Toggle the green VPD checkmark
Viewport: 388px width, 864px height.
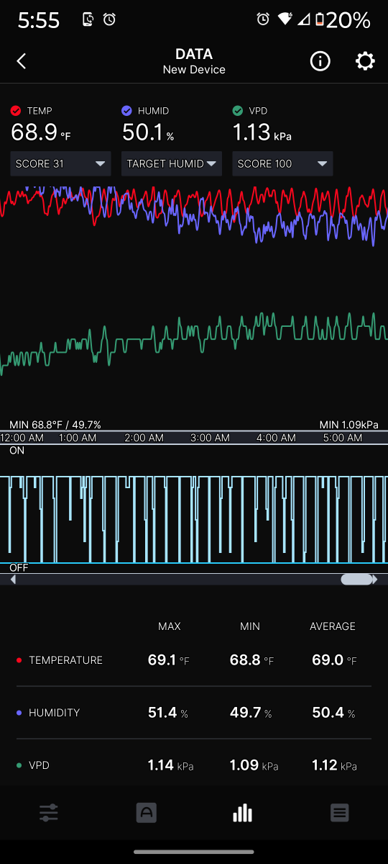tap(238, 111)
